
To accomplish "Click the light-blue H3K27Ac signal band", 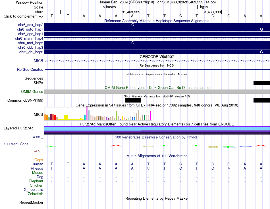I will 157,129.
